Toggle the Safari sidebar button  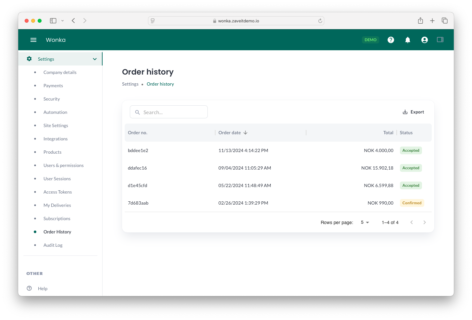coord(53,21)
